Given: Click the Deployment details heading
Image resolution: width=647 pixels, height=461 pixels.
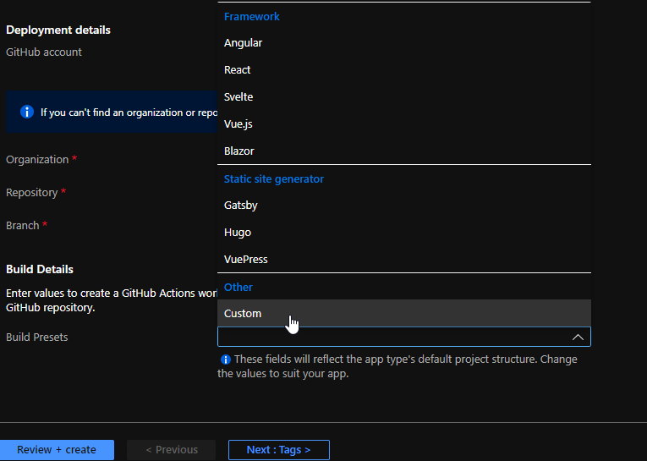Looking at the screenshot, I should [58, 30].
